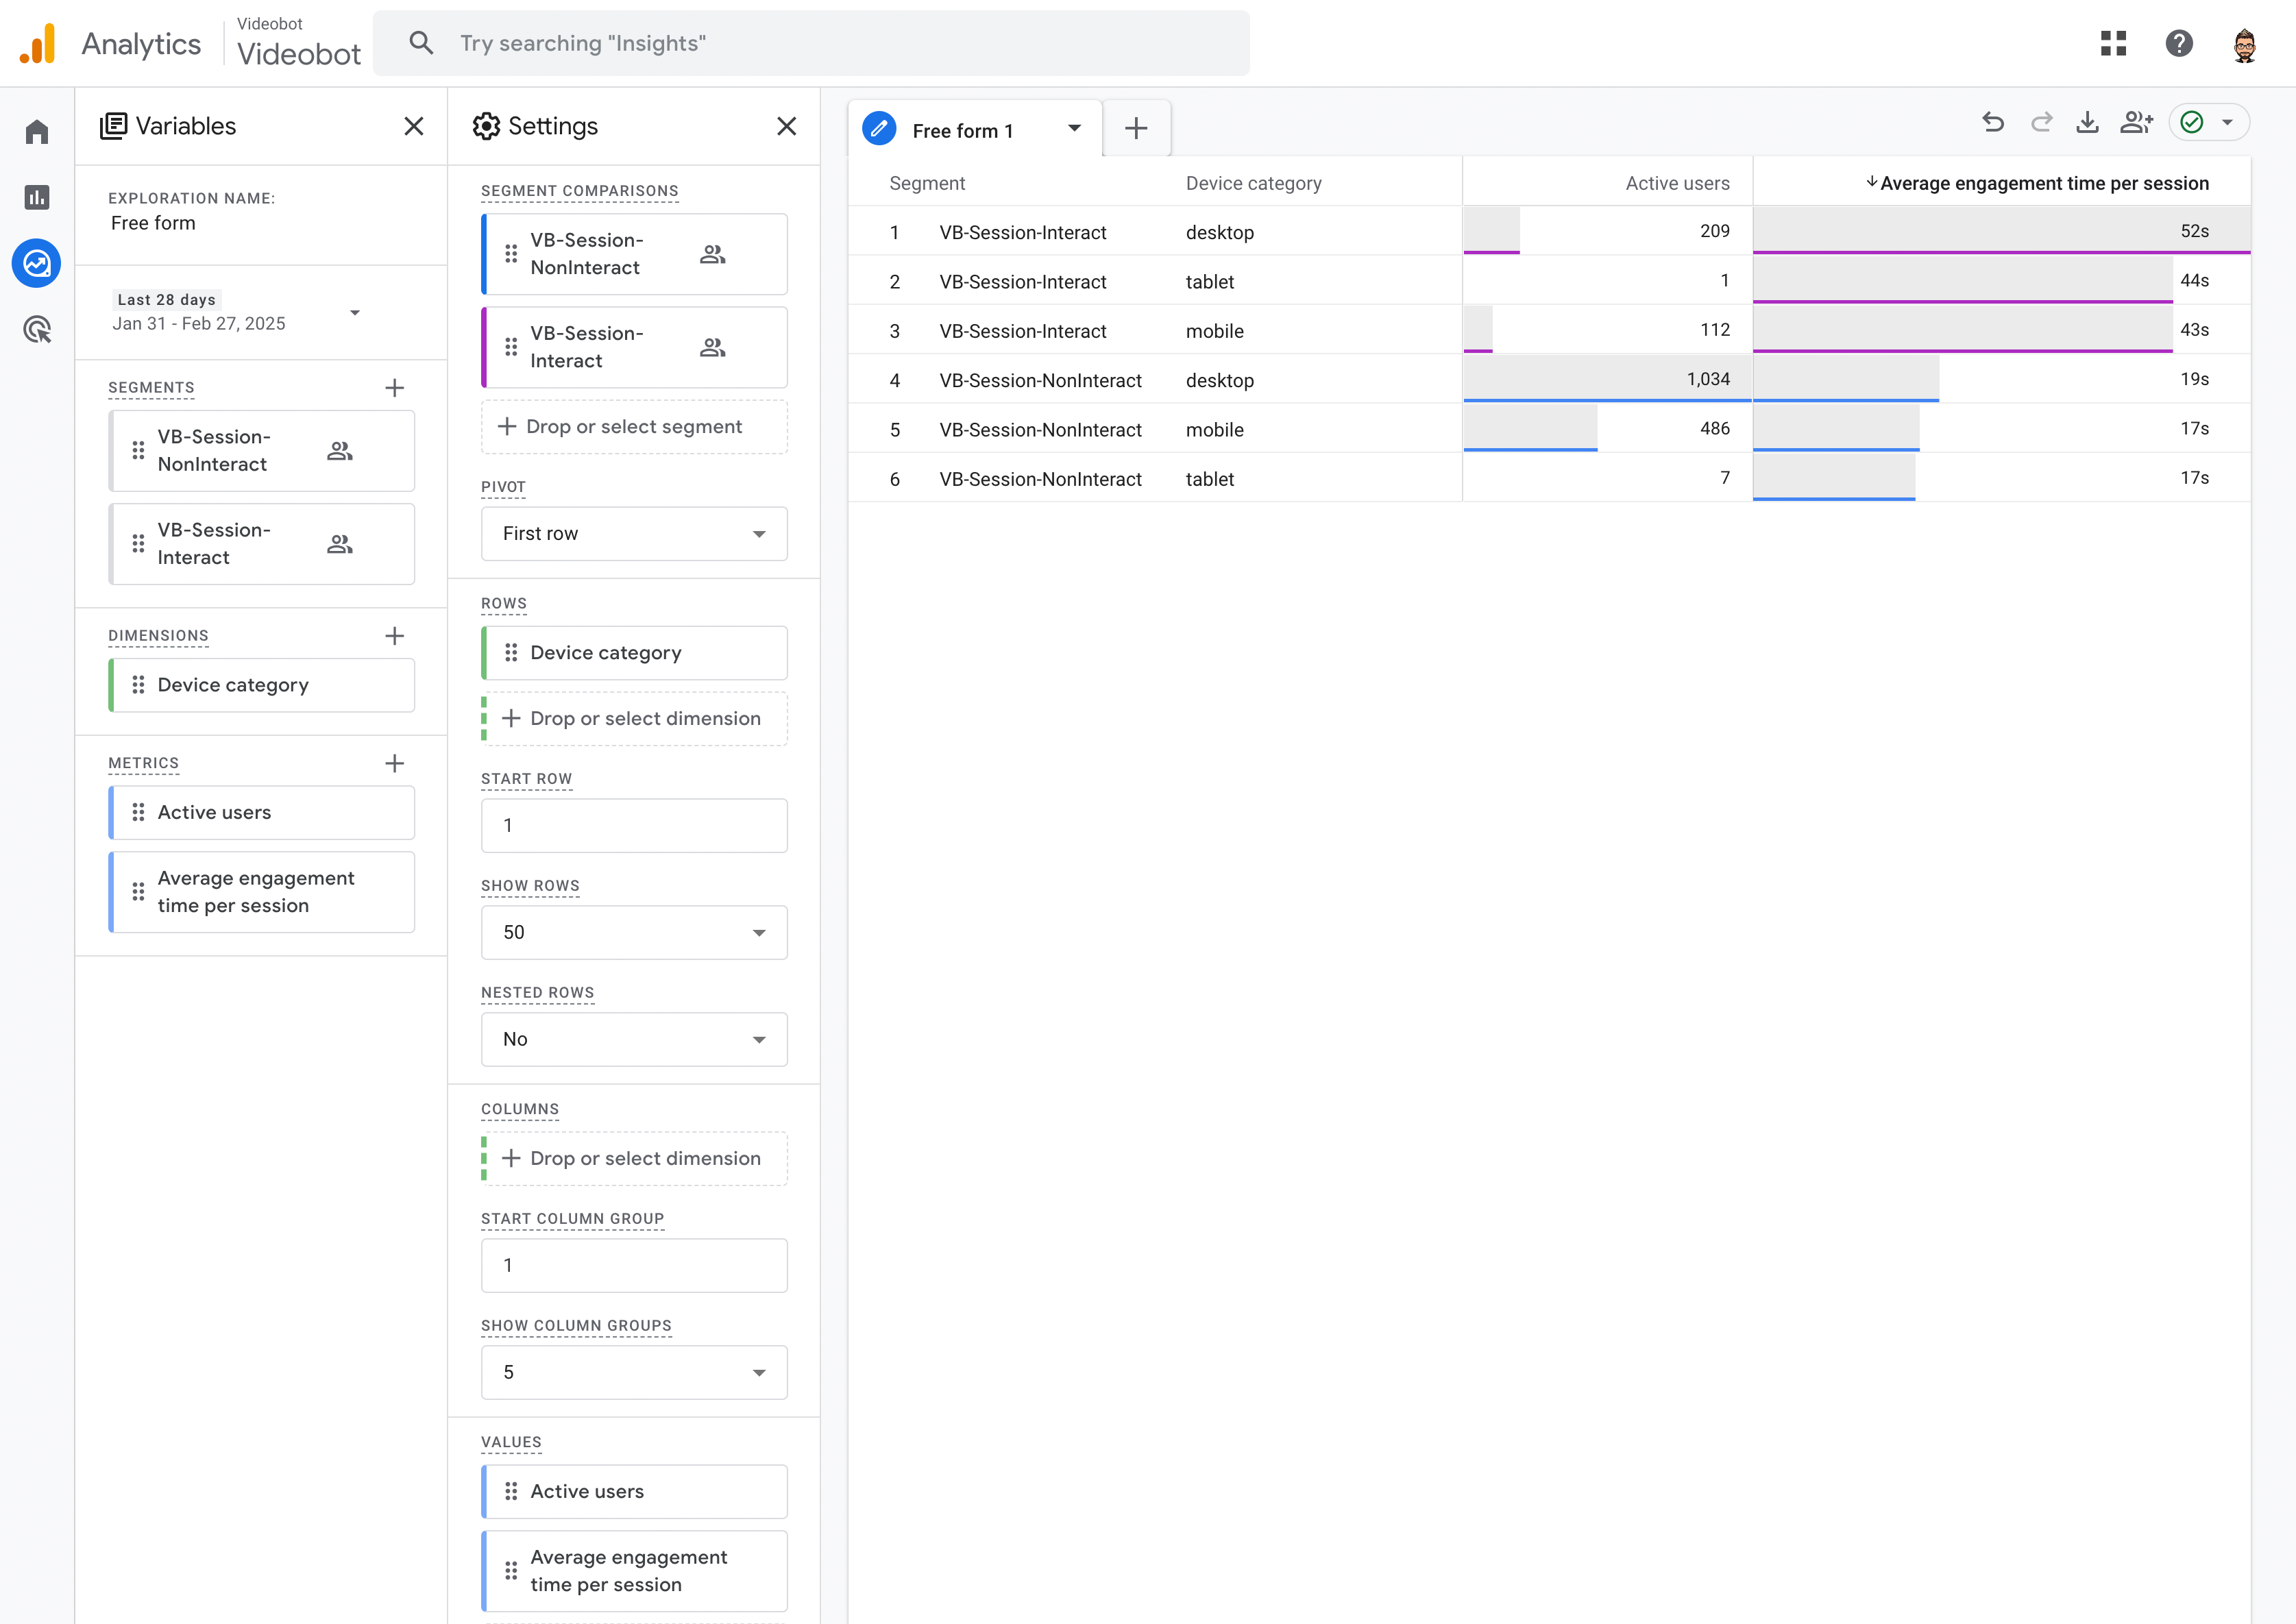Select the Explore compass icon

pos(36,263)
